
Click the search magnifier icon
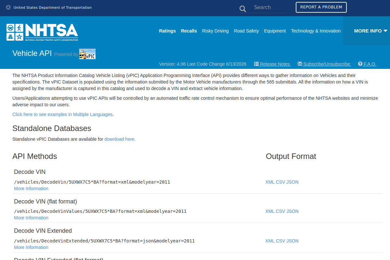coord(243,8)
